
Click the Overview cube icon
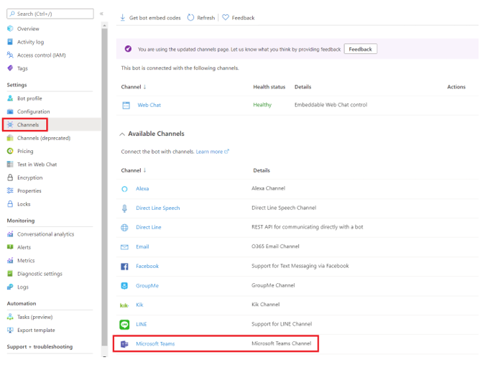(10, 29)
